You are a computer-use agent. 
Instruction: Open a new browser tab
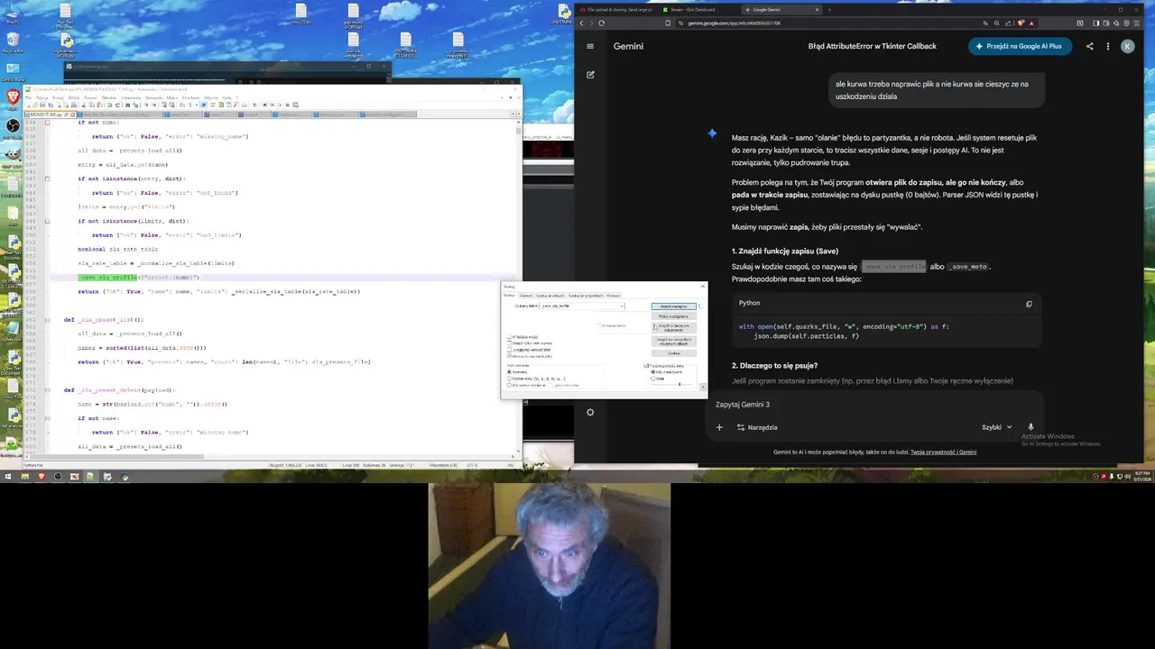click(x=829, y=9)
